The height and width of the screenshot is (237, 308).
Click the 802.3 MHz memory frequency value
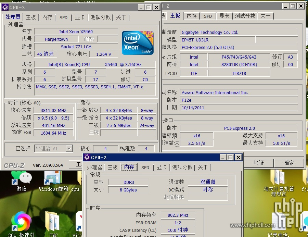pyautogui.click(x=178, y=215)
